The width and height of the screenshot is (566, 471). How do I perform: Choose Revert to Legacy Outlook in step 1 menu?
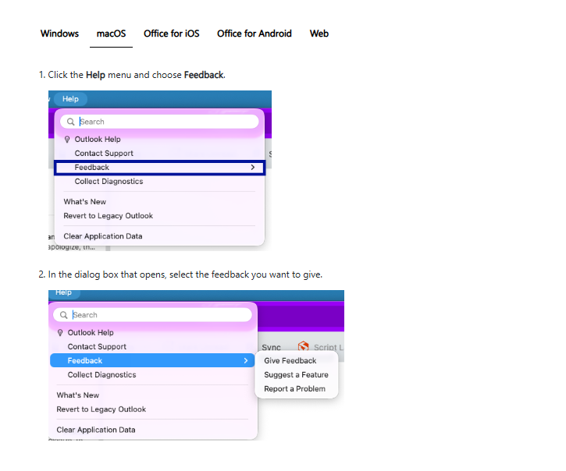[109, 216]
